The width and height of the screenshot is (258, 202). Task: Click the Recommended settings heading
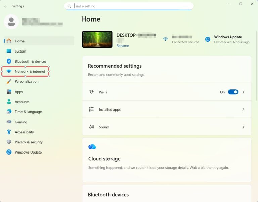click(115, 66)
